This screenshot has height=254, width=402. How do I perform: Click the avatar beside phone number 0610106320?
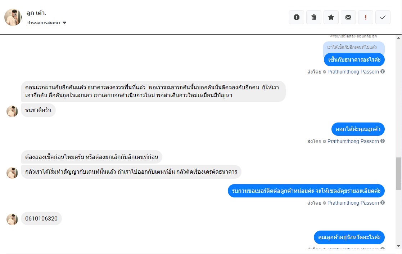point(12,219)
